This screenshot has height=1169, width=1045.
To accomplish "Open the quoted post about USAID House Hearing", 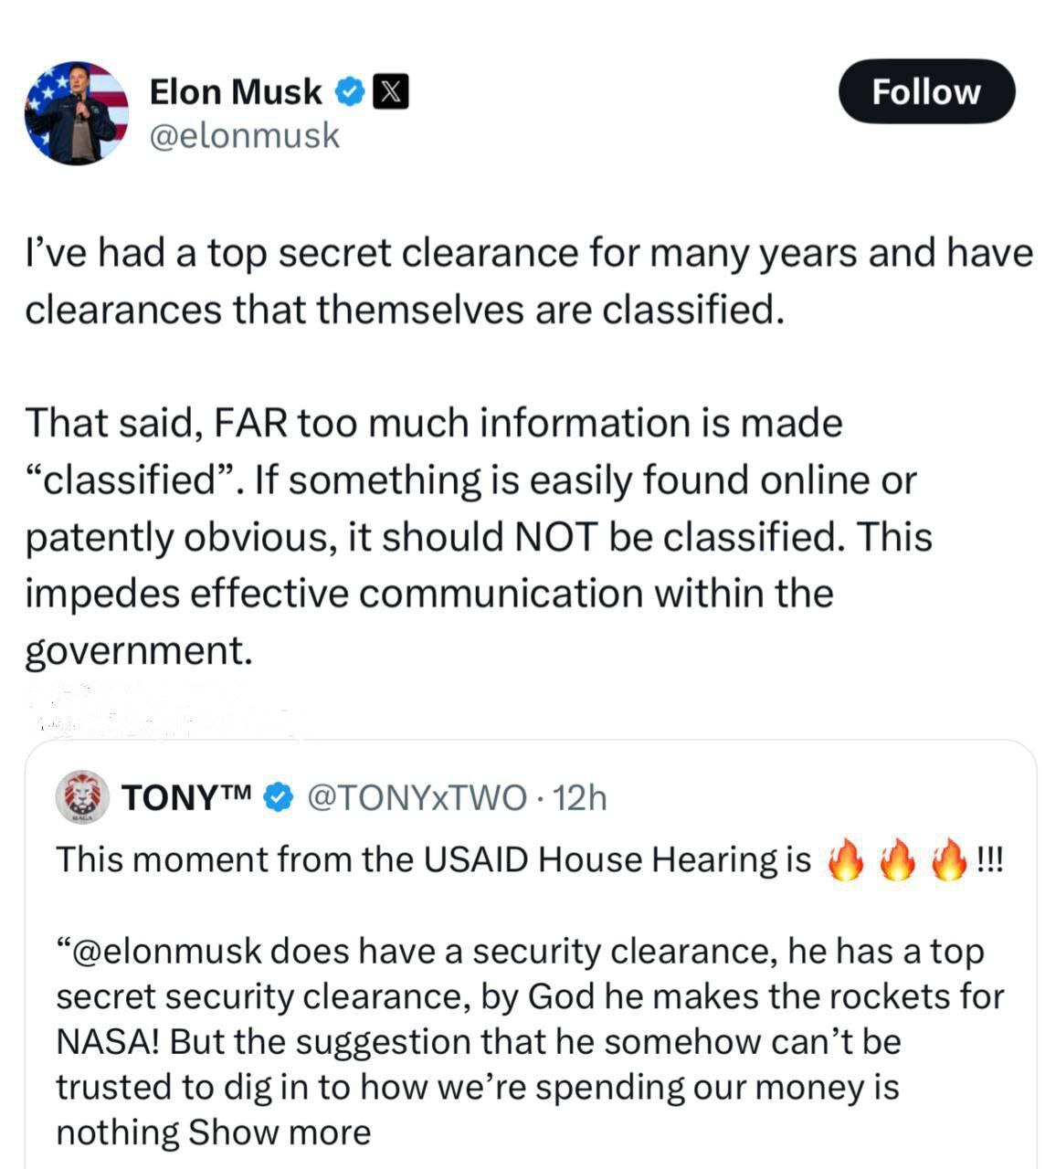I will (530, 954).
